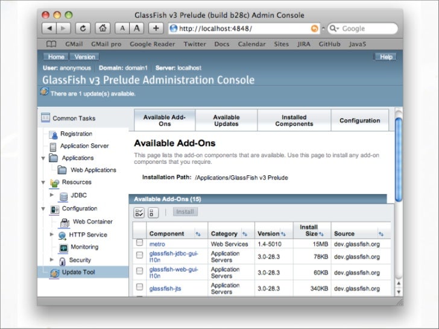Open the metro component link
The width and height of the screenshot is (439, 329).
click(x=157, y=244)
